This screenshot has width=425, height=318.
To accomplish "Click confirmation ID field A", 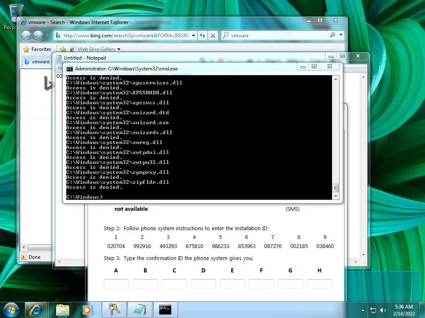I will (x=116, y=284).
